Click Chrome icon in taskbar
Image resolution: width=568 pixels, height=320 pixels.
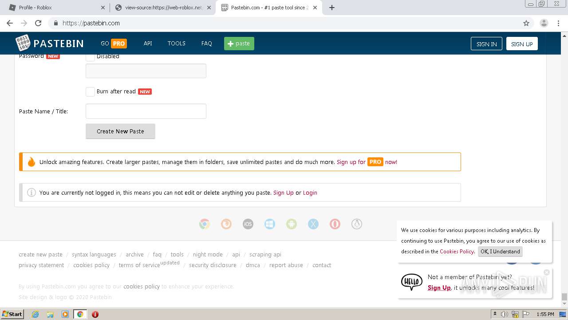coord(80,314)
